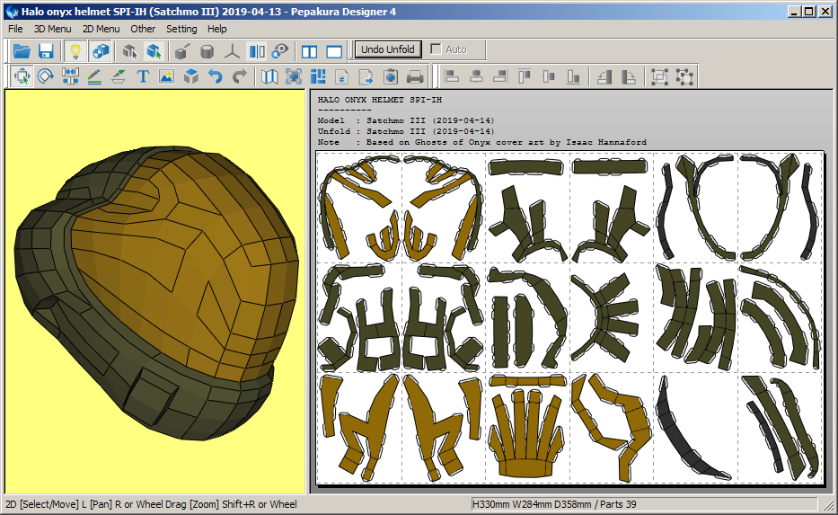
Task: Toggle the Select/Move tool button
Action: (22, 76)
